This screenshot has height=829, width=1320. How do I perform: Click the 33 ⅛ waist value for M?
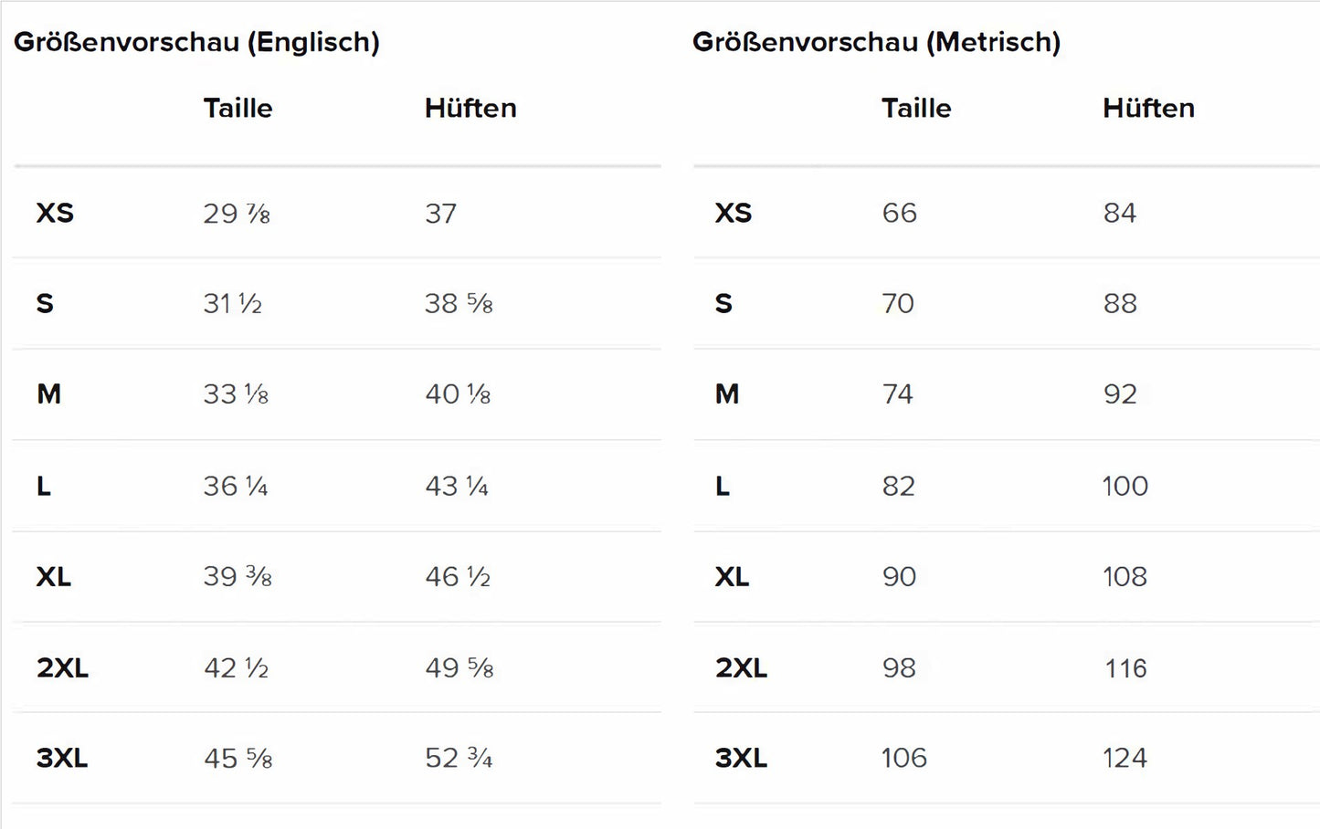[x=236, y=394]
